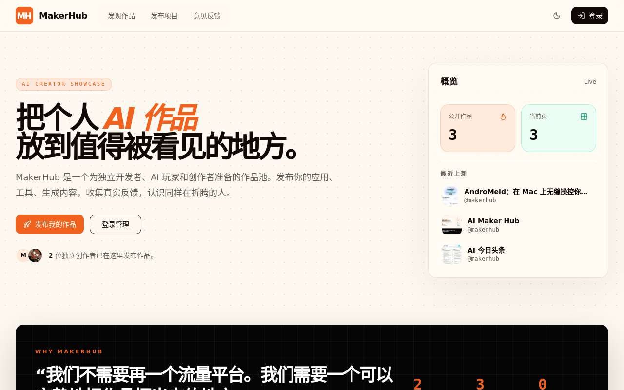
Task: Click the grid icon in 当前页 card
Action: click(x=584, y=117)
